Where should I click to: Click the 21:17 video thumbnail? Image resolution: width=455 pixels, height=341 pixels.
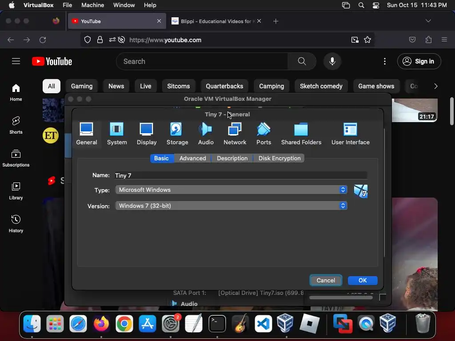(415, 110)
